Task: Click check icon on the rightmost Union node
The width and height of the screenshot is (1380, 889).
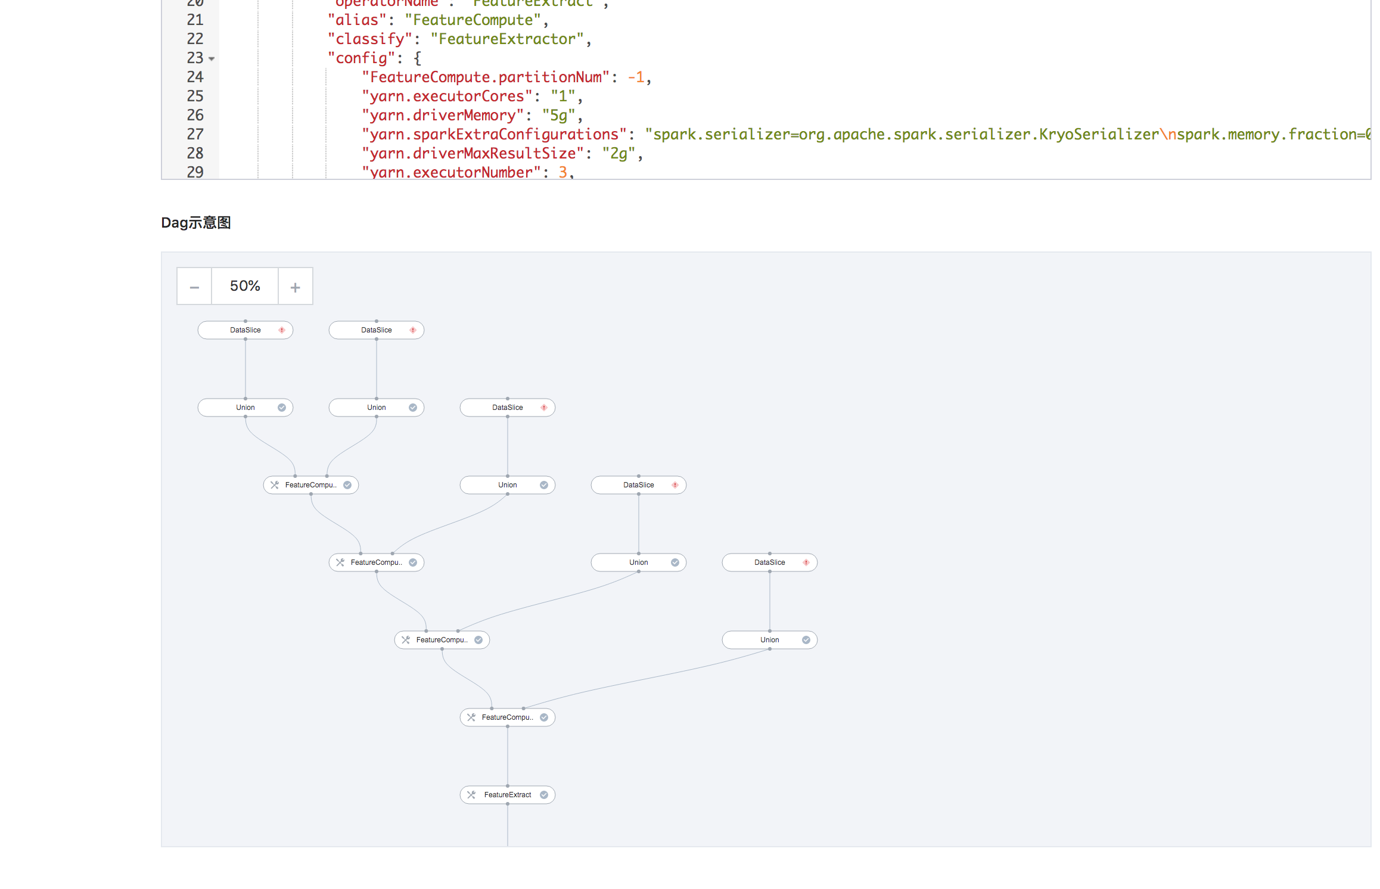Action: [806, 640]
